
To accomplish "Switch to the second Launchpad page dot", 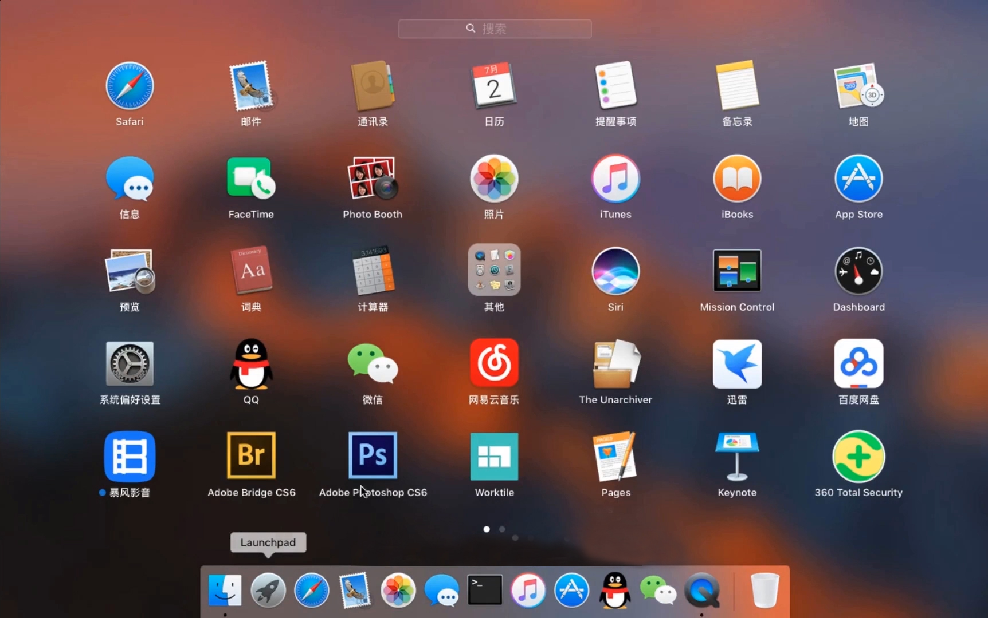I will click(502, 529).
